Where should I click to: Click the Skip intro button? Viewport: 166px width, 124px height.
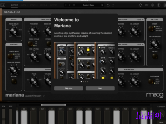[69, 88]
